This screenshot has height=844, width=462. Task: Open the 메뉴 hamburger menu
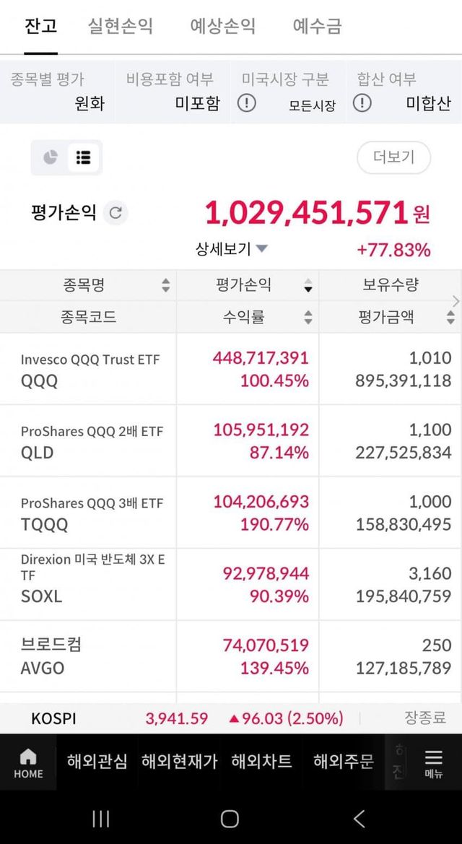[x=433, y=762]
